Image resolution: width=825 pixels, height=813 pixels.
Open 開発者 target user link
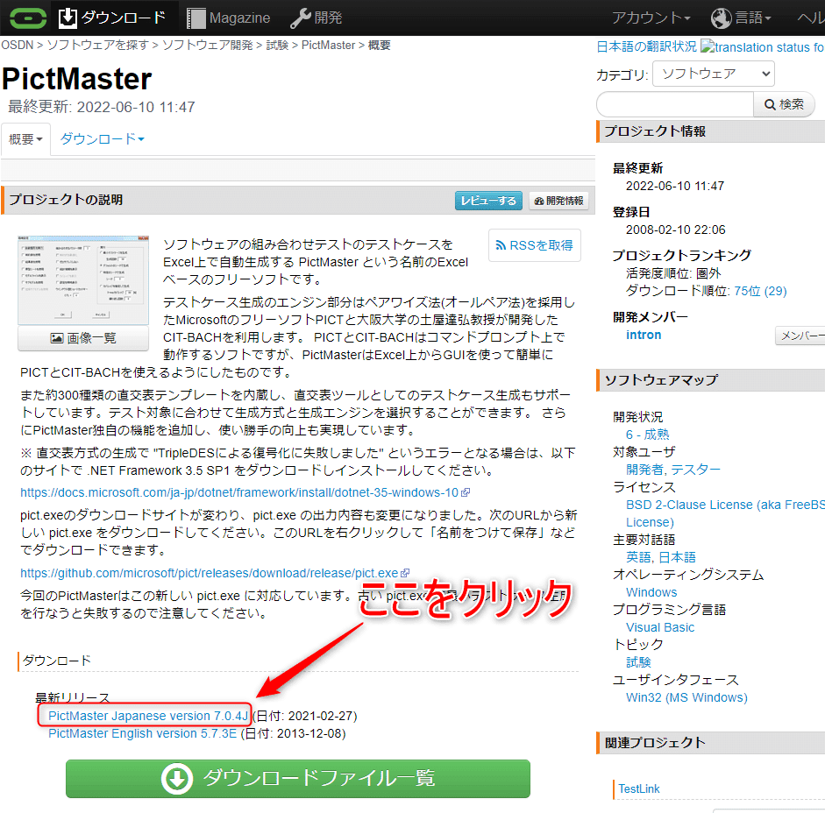coord(644,470)
